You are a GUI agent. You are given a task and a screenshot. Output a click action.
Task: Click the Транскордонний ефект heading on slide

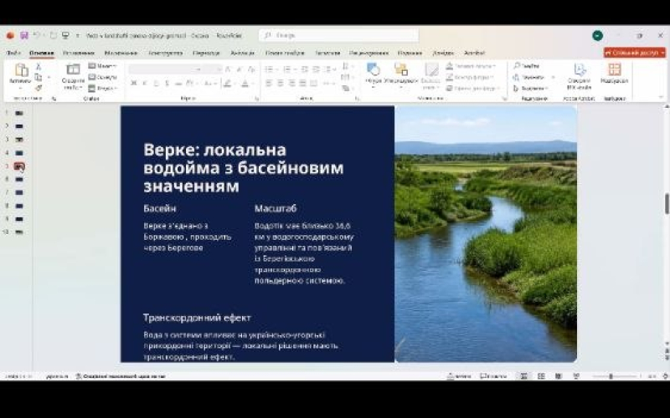tap(197, 318)
